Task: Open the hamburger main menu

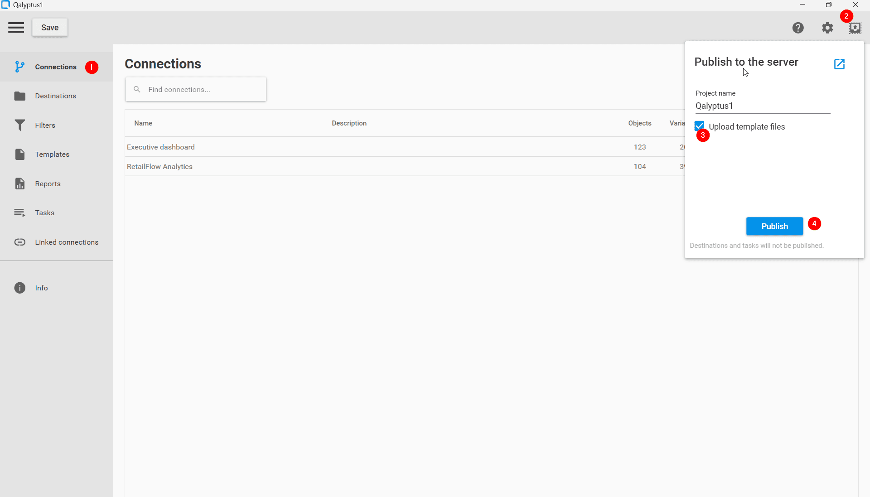Action: 16,28
